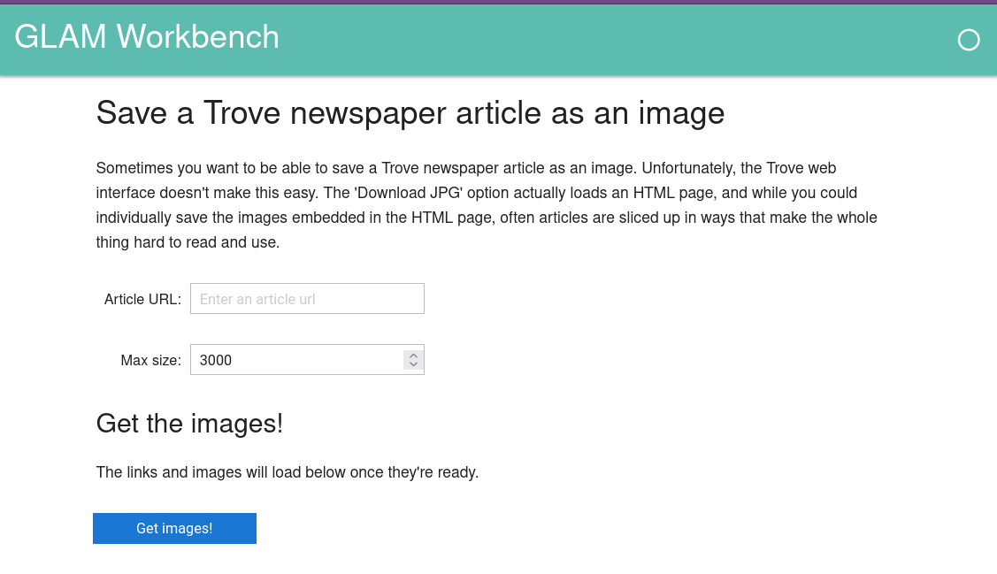Screen dimensions: 997x574
Task: Click the kernel status circle icon
Action: point(969,40)
